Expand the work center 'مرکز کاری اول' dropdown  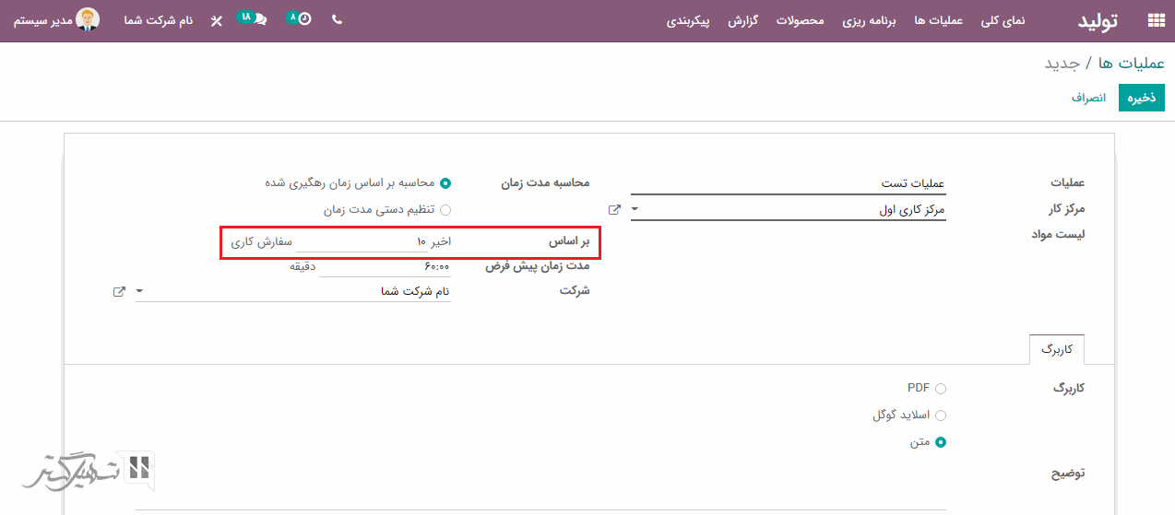click(x=635, y=210)
